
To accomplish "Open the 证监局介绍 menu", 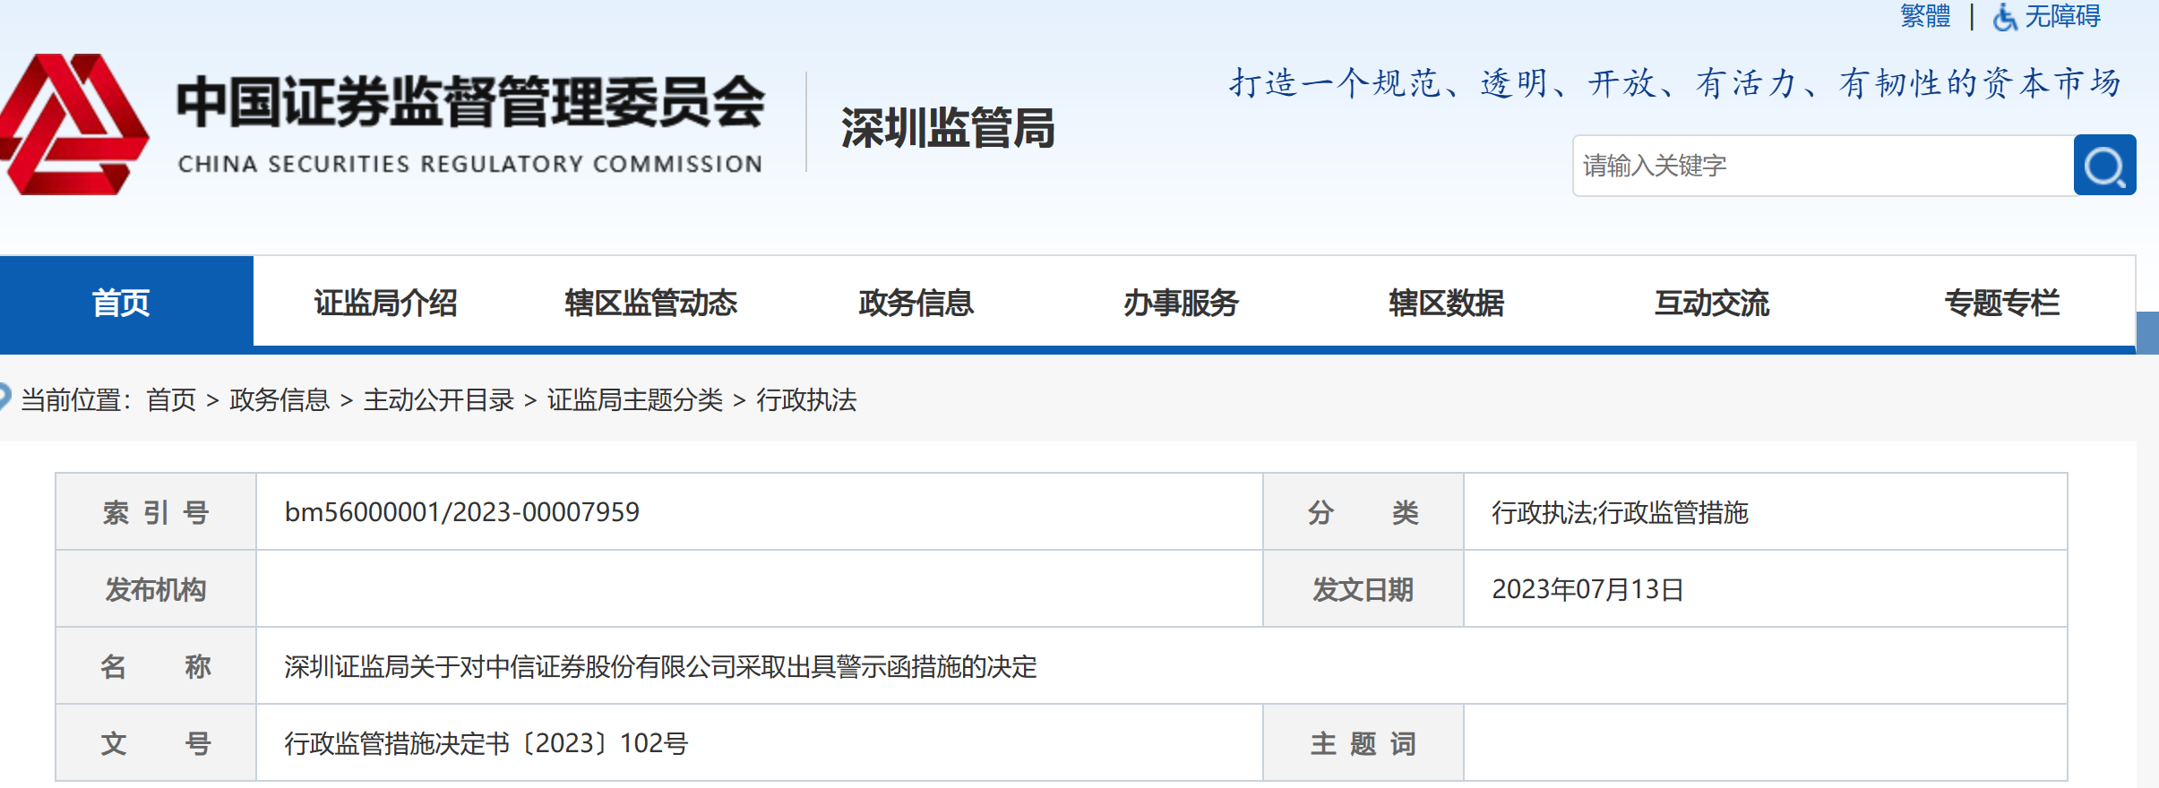I will (385, 303).
